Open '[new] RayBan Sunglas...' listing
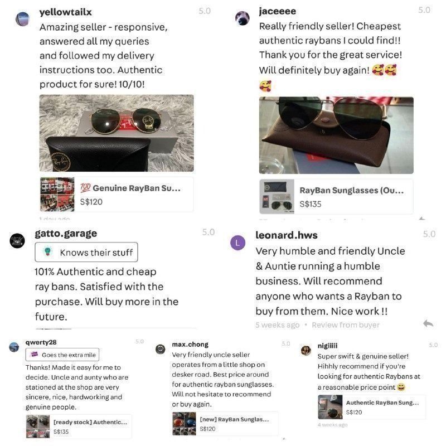This screenshot has width=446, height=446. [225, 424]
